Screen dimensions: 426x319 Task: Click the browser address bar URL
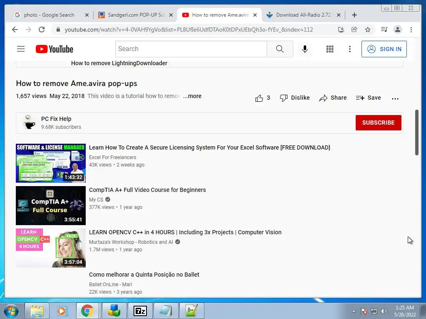coord(189,29)
